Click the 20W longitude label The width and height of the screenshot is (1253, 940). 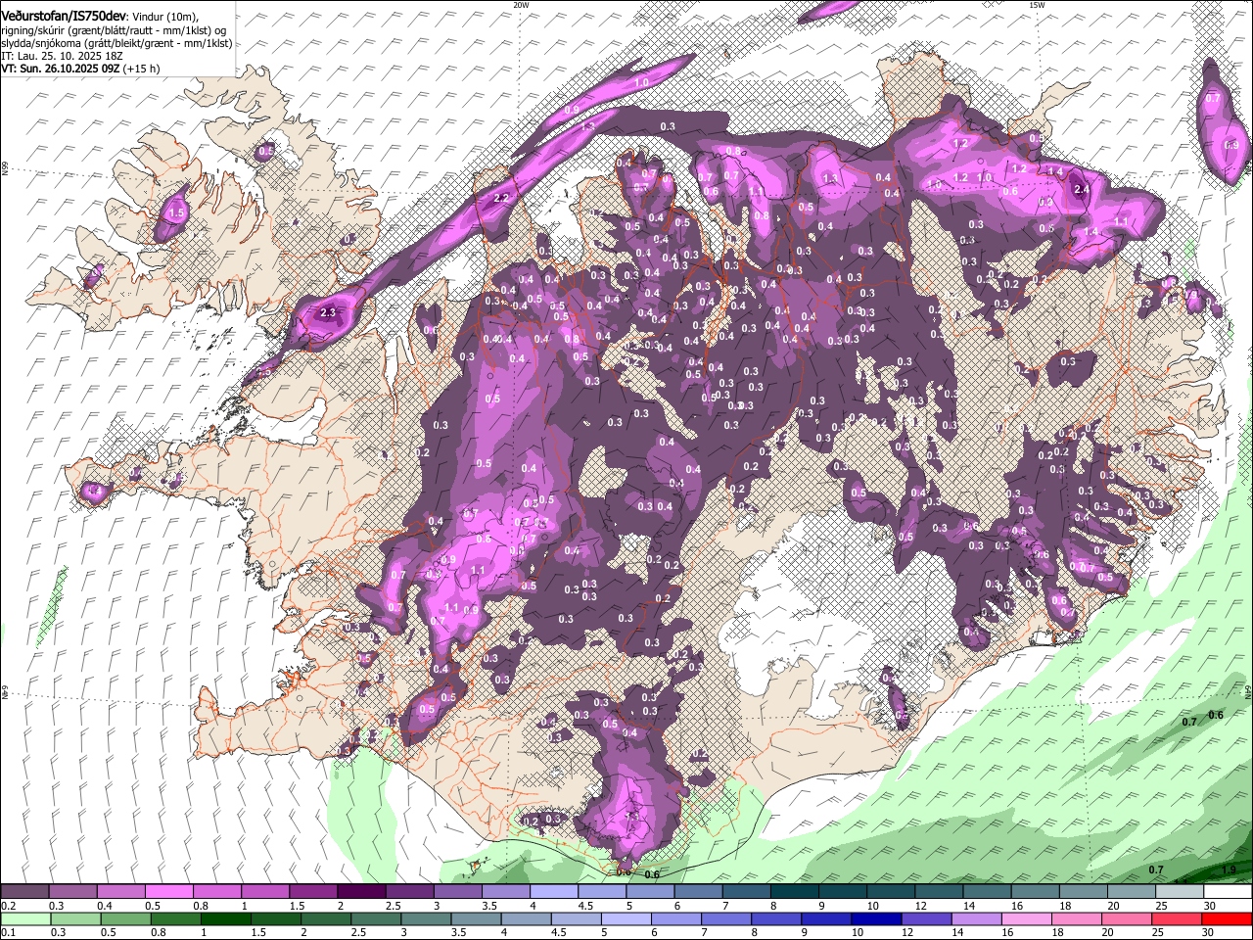pyautogui.click(x=521, y=4)
